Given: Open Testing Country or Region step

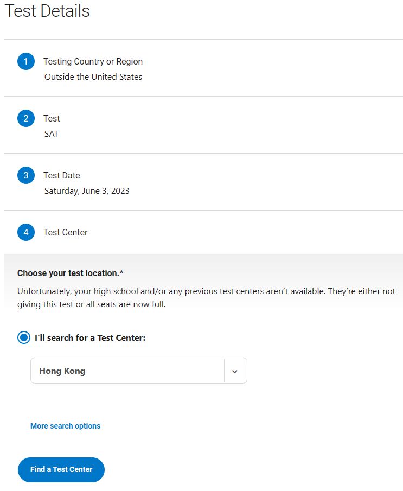Looking at the screenshot, I should [93, 61].
